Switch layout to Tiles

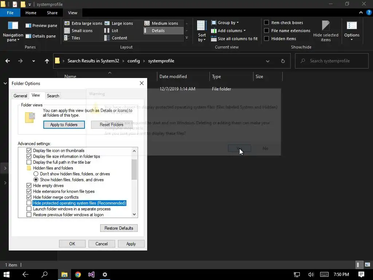(x=72, y=38)
